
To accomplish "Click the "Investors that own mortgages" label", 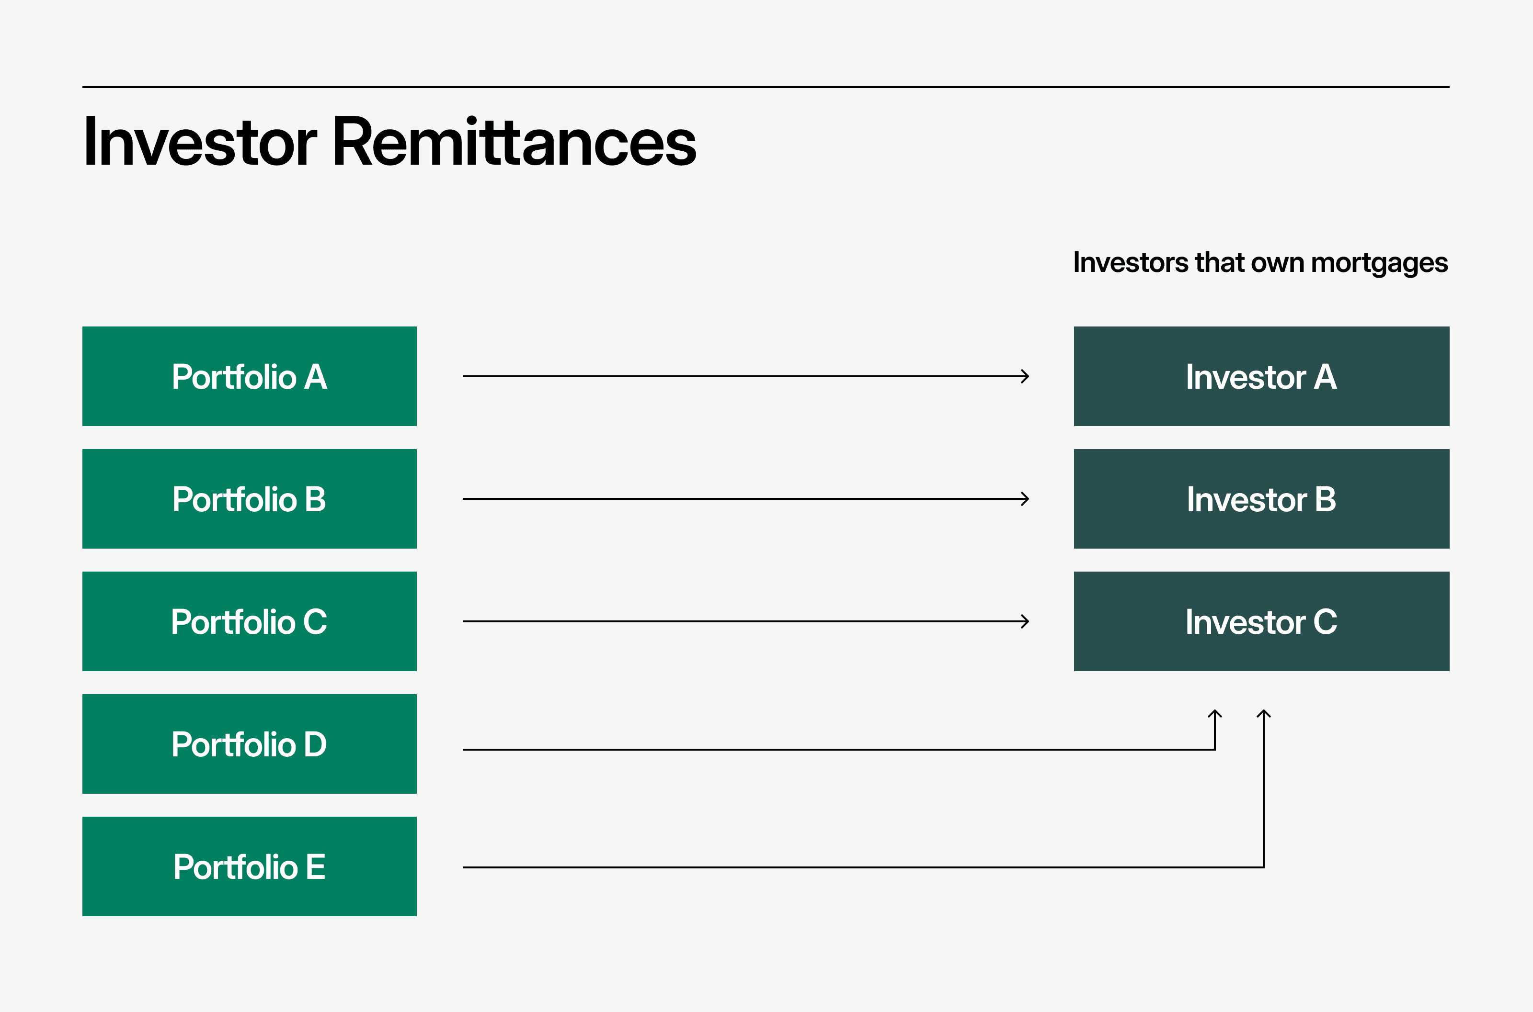I will click(x=1260, y=263).
